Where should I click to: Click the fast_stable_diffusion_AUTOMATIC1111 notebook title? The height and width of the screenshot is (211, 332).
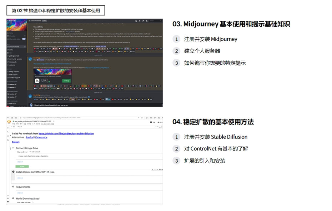[33, 122]
